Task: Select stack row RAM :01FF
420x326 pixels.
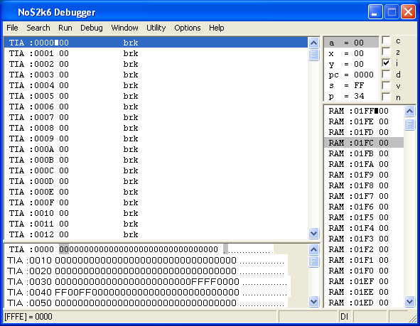Action: point(364,111)
